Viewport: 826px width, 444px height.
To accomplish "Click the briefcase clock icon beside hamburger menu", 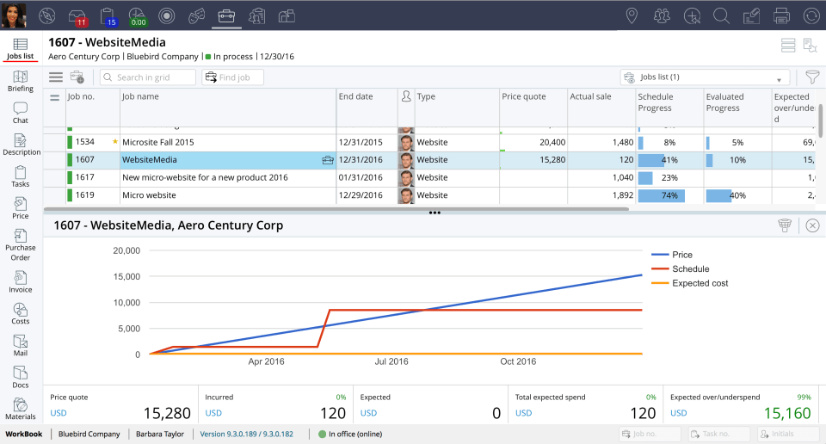I will (x=77, y=77).
